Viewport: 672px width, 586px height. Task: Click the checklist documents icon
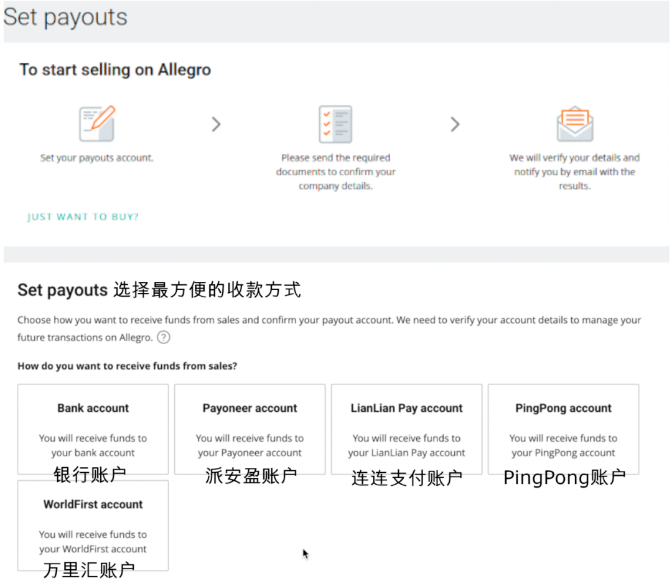point(335,124)
